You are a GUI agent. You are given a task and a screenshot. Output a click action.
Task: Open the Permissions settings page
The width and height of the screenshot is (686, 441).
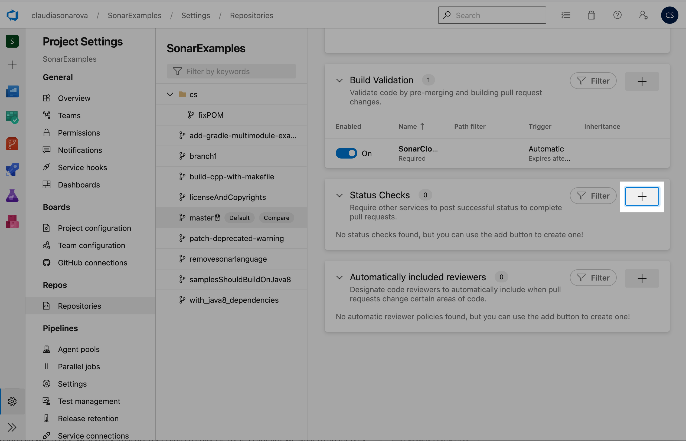(79, 133)
